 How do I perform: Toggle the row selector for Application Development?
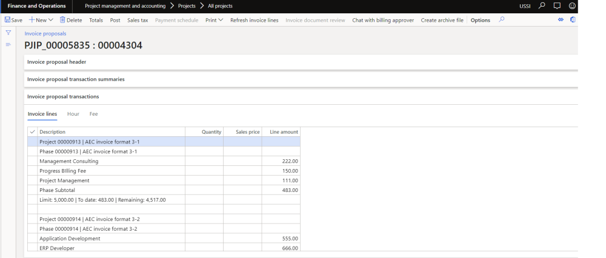(x=33, y=238)
